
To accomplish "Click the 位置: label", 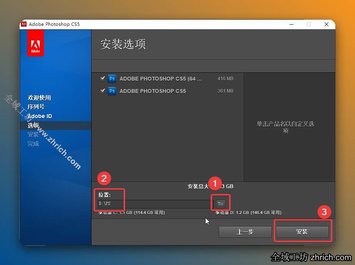I will tap(104, 195).
